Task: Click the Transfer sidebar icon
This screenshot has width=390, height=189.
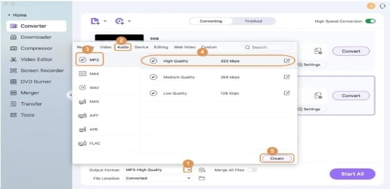Action: tap(14, 104)
